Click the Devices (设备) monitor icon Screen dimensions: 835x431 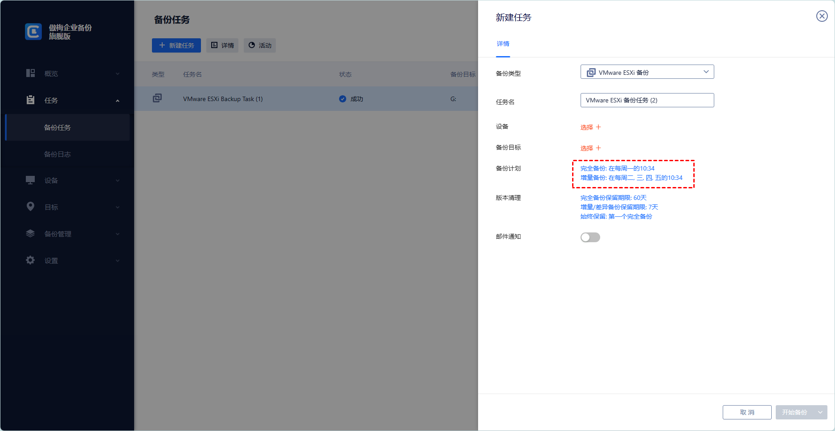tap(30, 180)
